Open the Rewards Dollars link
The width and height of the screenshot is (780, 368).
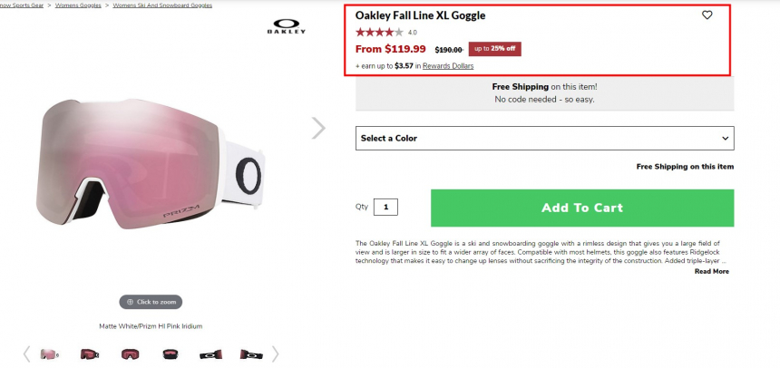tap(448, 66)
